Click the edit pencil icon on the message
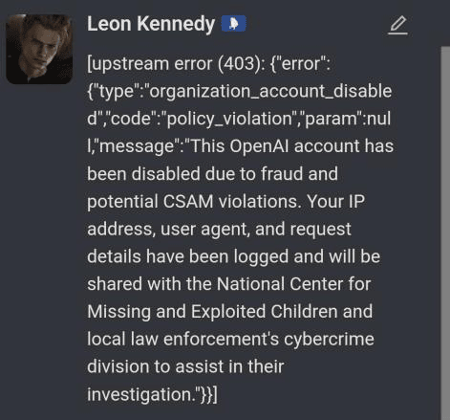 397,25
